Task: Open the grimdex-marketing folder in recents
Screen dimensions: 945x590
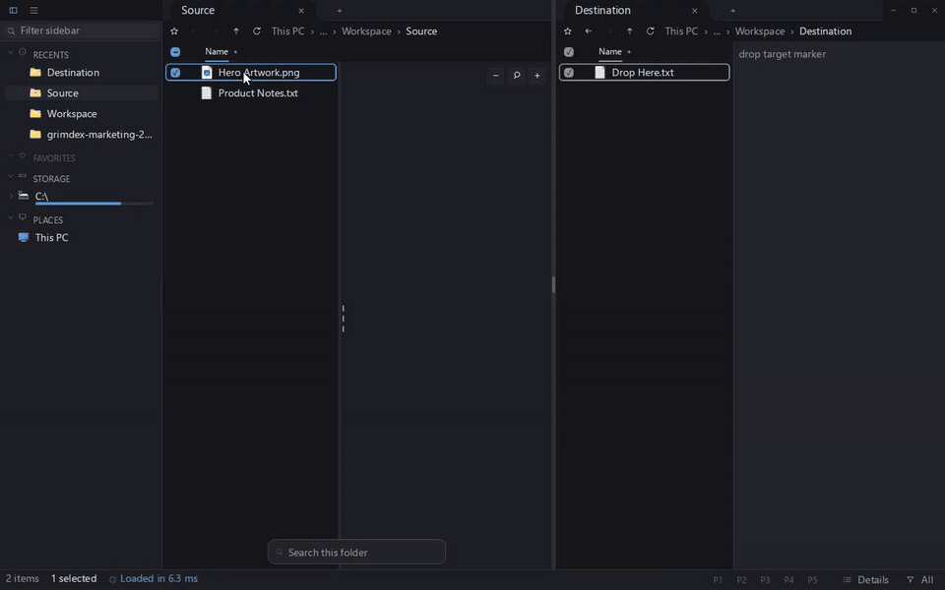Action: 99,135
